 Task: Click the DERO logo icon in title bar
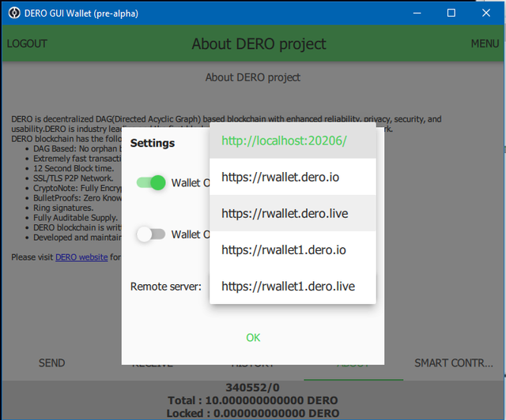point(14,13)
